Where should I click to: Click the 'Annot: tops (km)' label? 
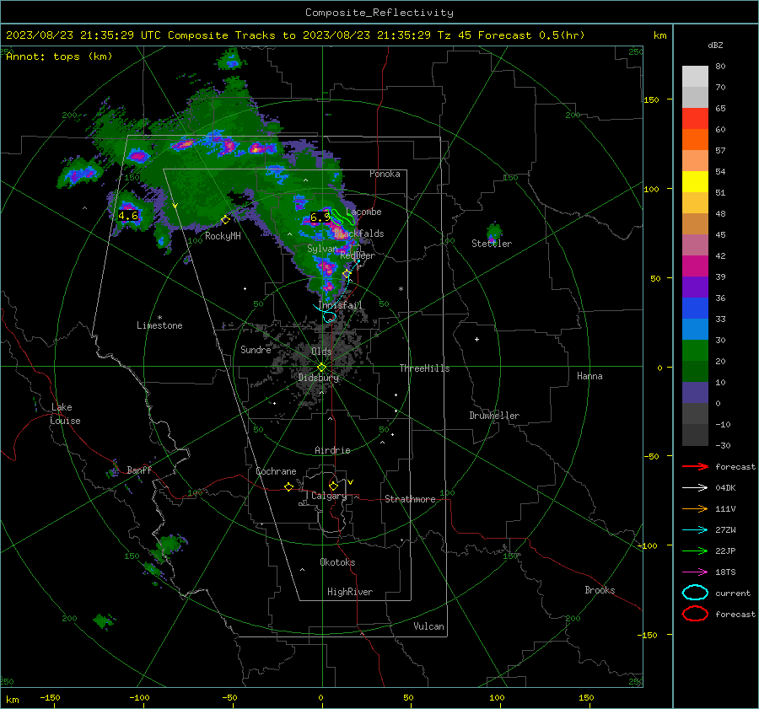(x=59, y=56)
